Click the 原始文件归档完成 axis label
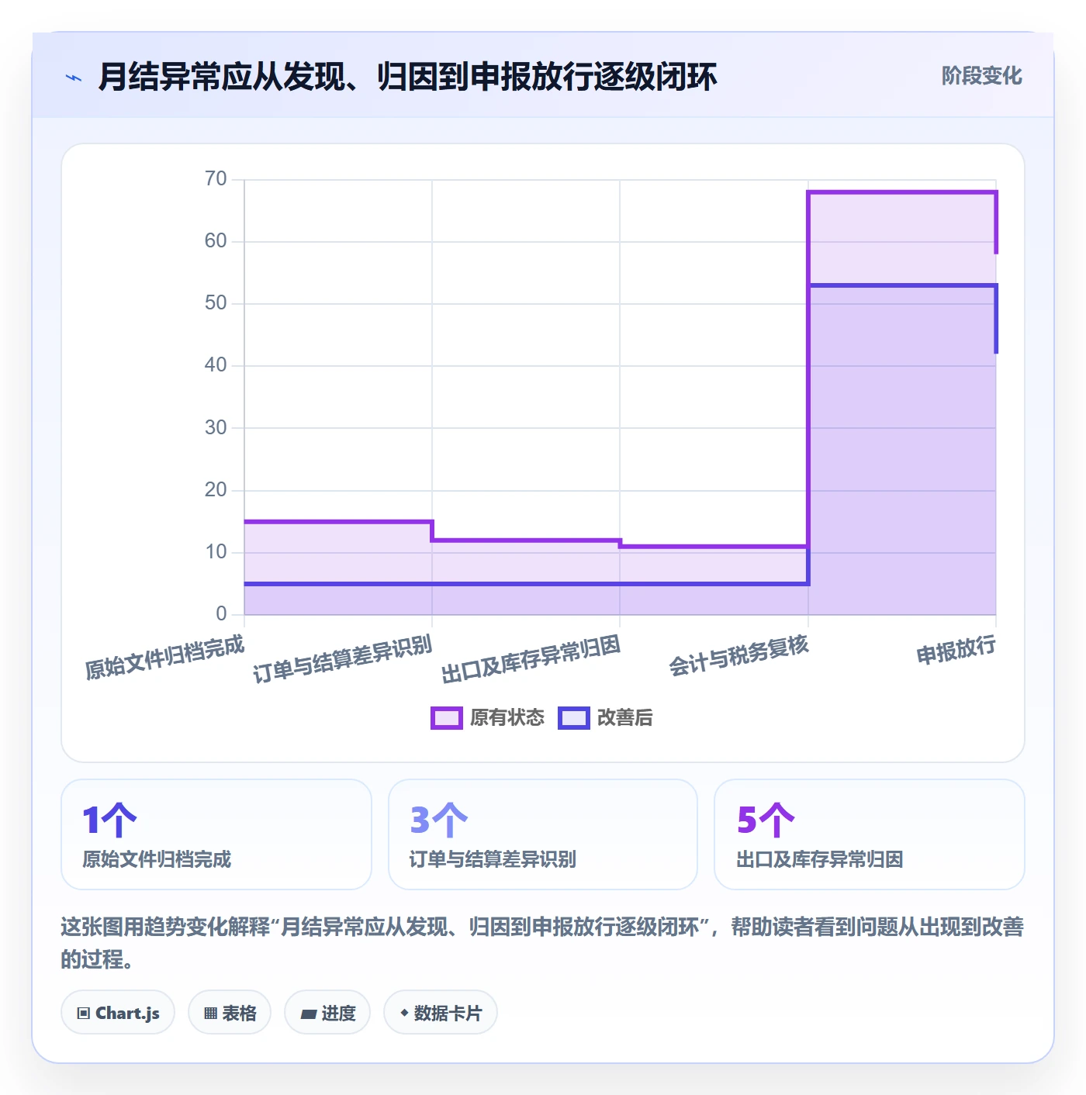This screenshot has height=1095, width=1086. pyautogui.click(x=164, y=657)
